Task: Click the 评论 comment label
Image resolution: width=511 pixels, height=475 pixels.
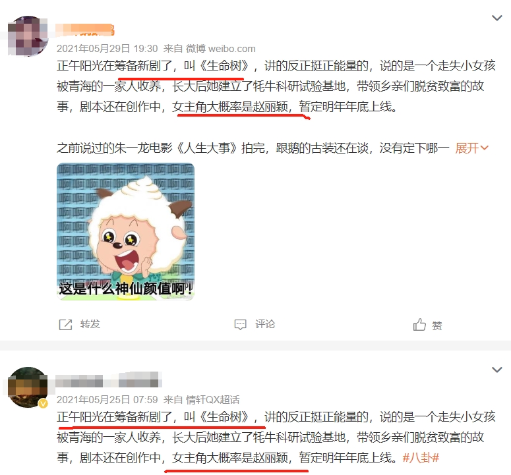Action: [265, 324]
